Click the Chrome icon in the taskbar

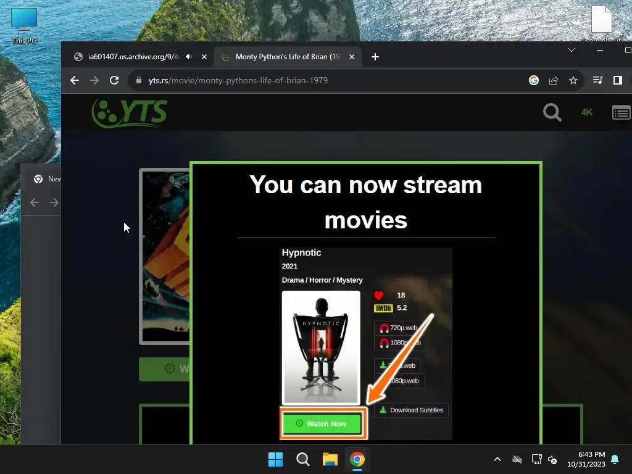(357, 459)
